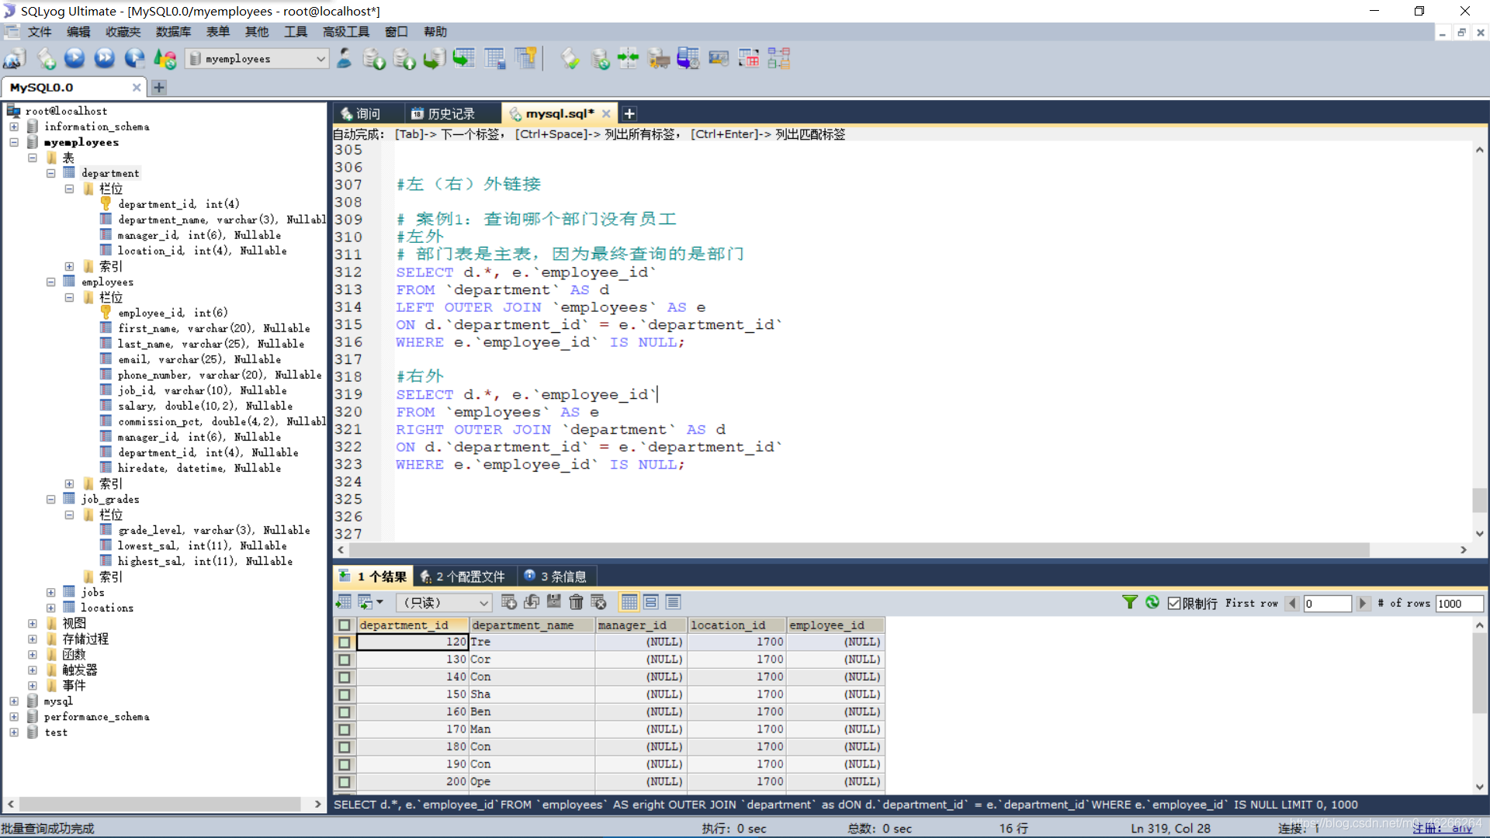Click the insert new row icon in results

pos(509,602)
